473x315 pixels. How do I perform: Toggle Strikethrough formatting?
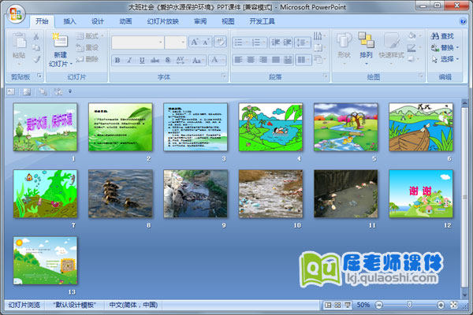(155, 60)
